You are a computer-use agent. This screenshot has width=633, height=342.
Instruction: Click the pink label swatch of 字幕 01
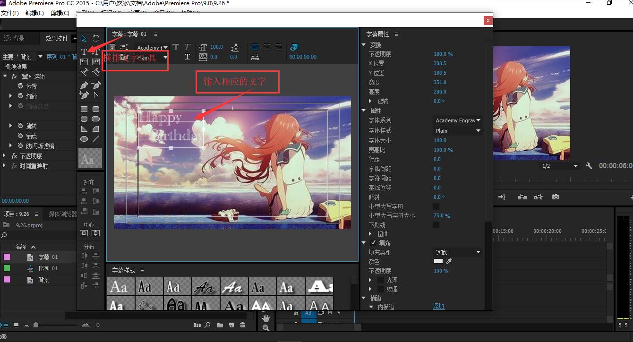(x=7, y=257)
